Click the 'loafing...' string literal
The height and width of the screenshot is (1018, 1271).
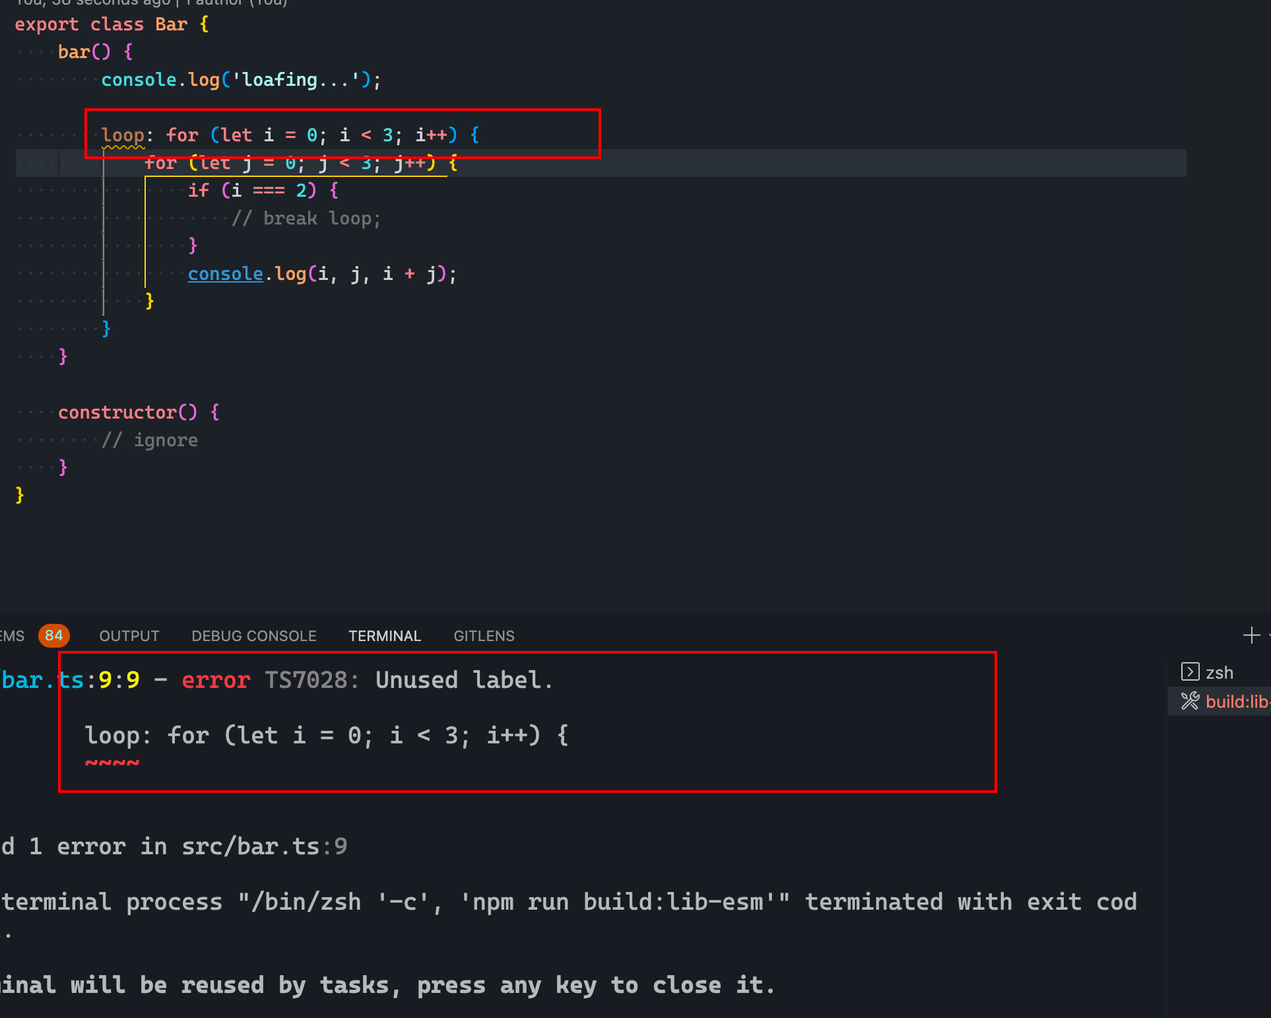tap(296, 80)
